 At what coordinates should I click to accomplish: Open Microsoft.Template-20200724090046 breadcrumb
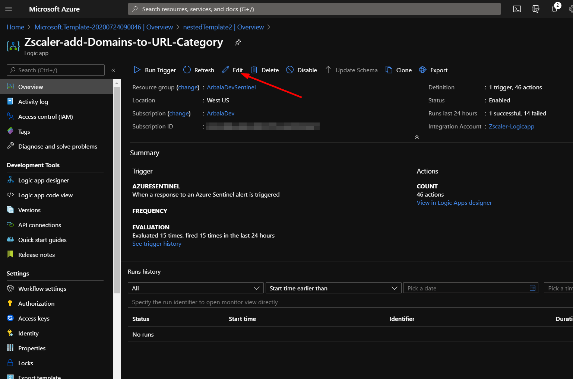104,27
